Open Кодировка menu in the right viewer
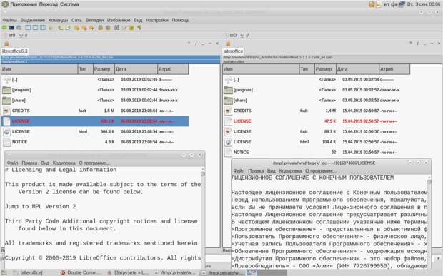443x276 pixels. (290, 171)
